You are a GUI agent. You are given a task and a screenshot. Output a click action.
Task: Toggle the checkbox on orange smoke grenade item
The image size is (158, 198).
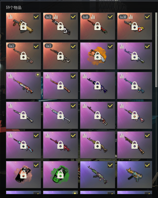[110, 46]
